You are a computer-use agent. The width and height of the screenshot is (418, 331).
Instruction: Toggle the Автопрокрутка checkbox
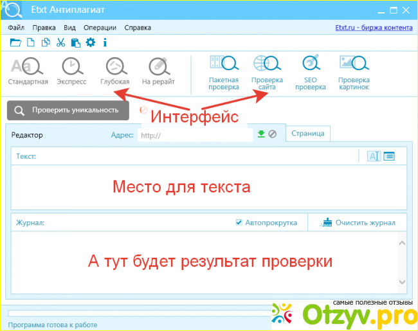pos(239,223)
